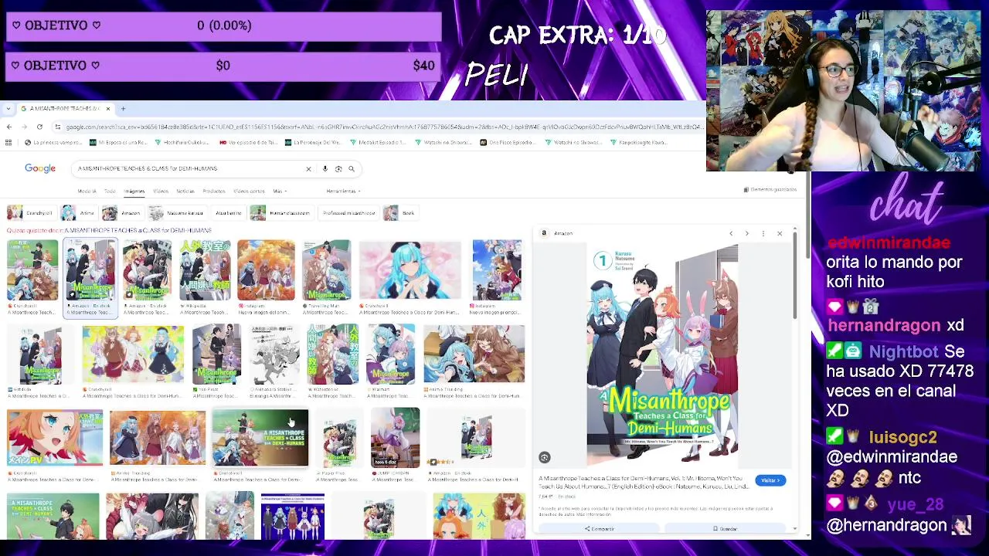This screenshot has width=989, height=556.
Task: Filter by the Crunchyroll chip
Action: [31, 213]
